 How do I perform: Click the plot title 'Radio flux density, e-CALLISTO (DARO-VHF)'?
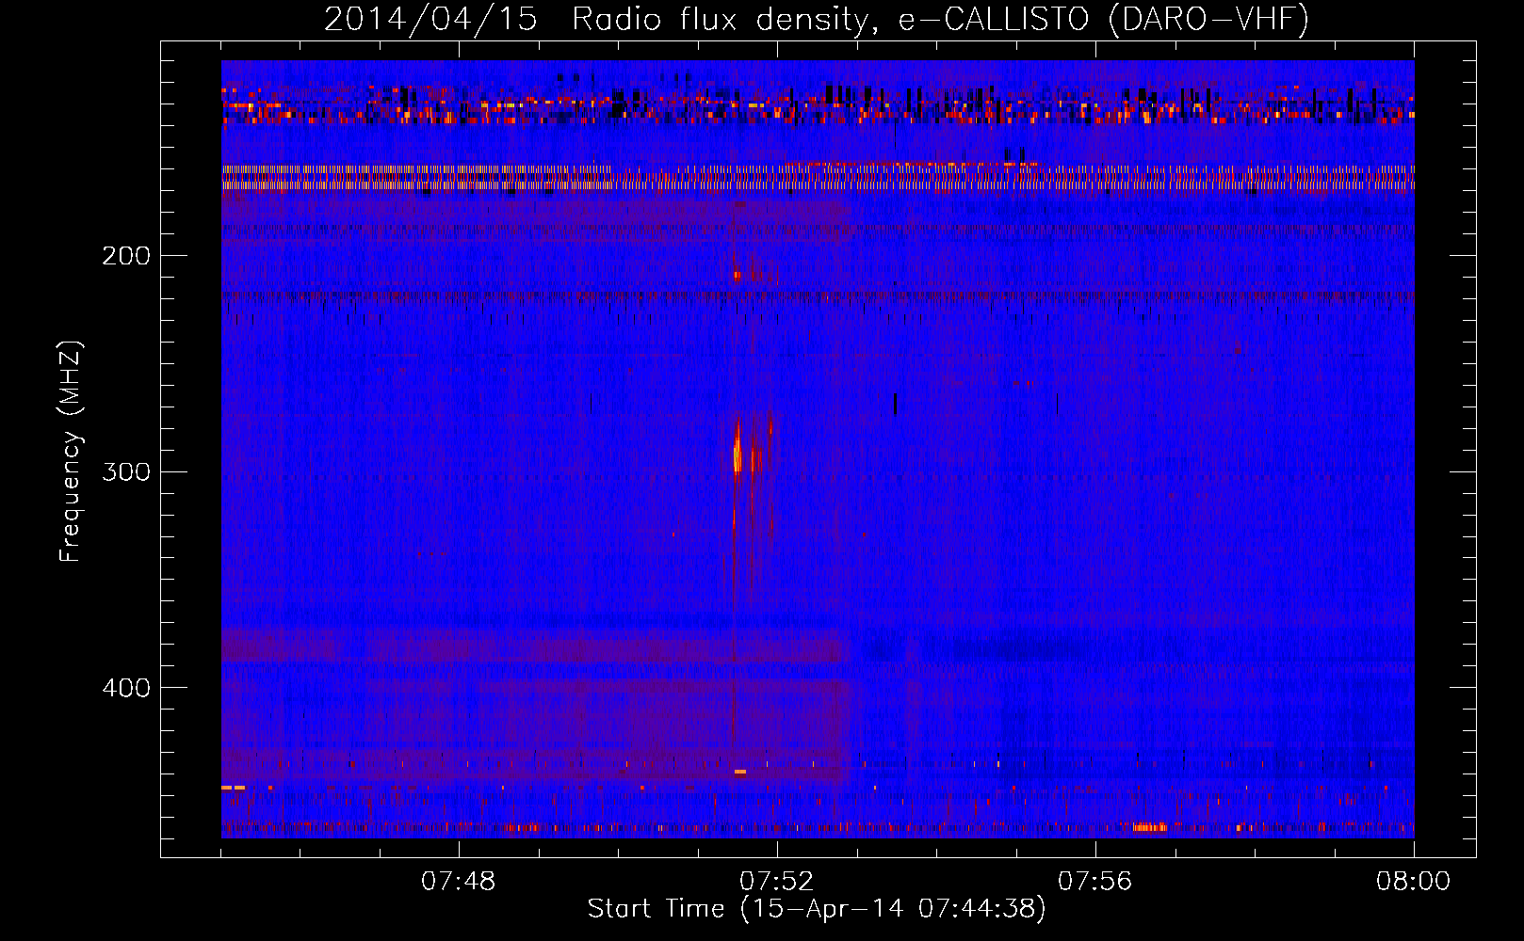point(940,19)
